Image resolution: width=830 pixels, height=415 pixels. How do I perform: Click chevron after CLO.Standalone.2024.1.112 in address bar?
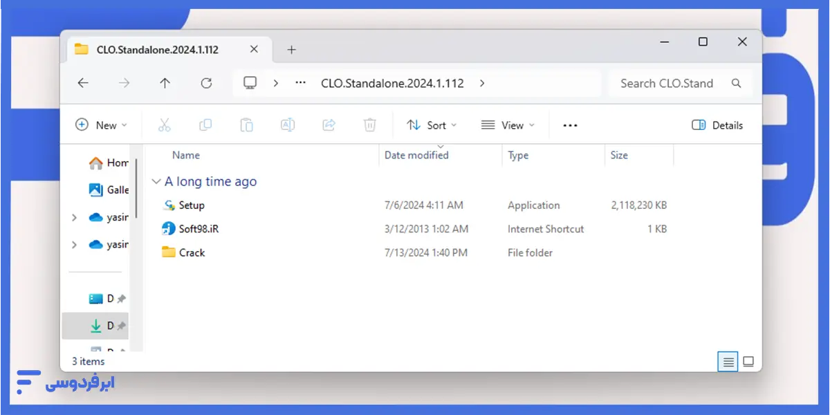pyautogui.click(x=482, y=83)
